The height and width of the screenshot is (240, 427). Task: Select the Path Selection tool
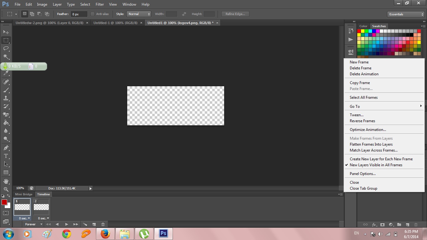tap(6, 164)
